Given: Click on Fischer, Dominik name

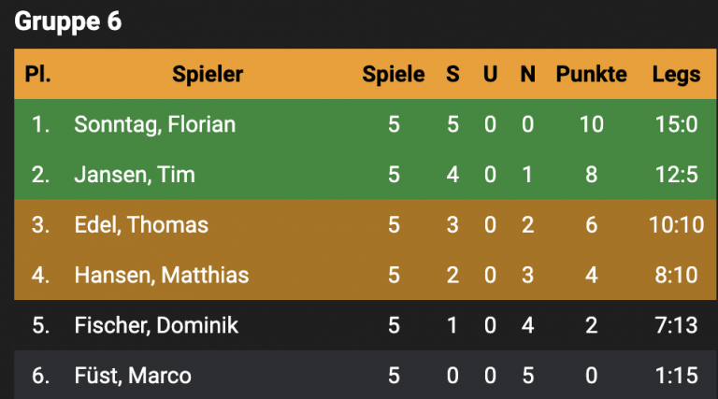Looking at the screenshot, I should pos(156,325).
